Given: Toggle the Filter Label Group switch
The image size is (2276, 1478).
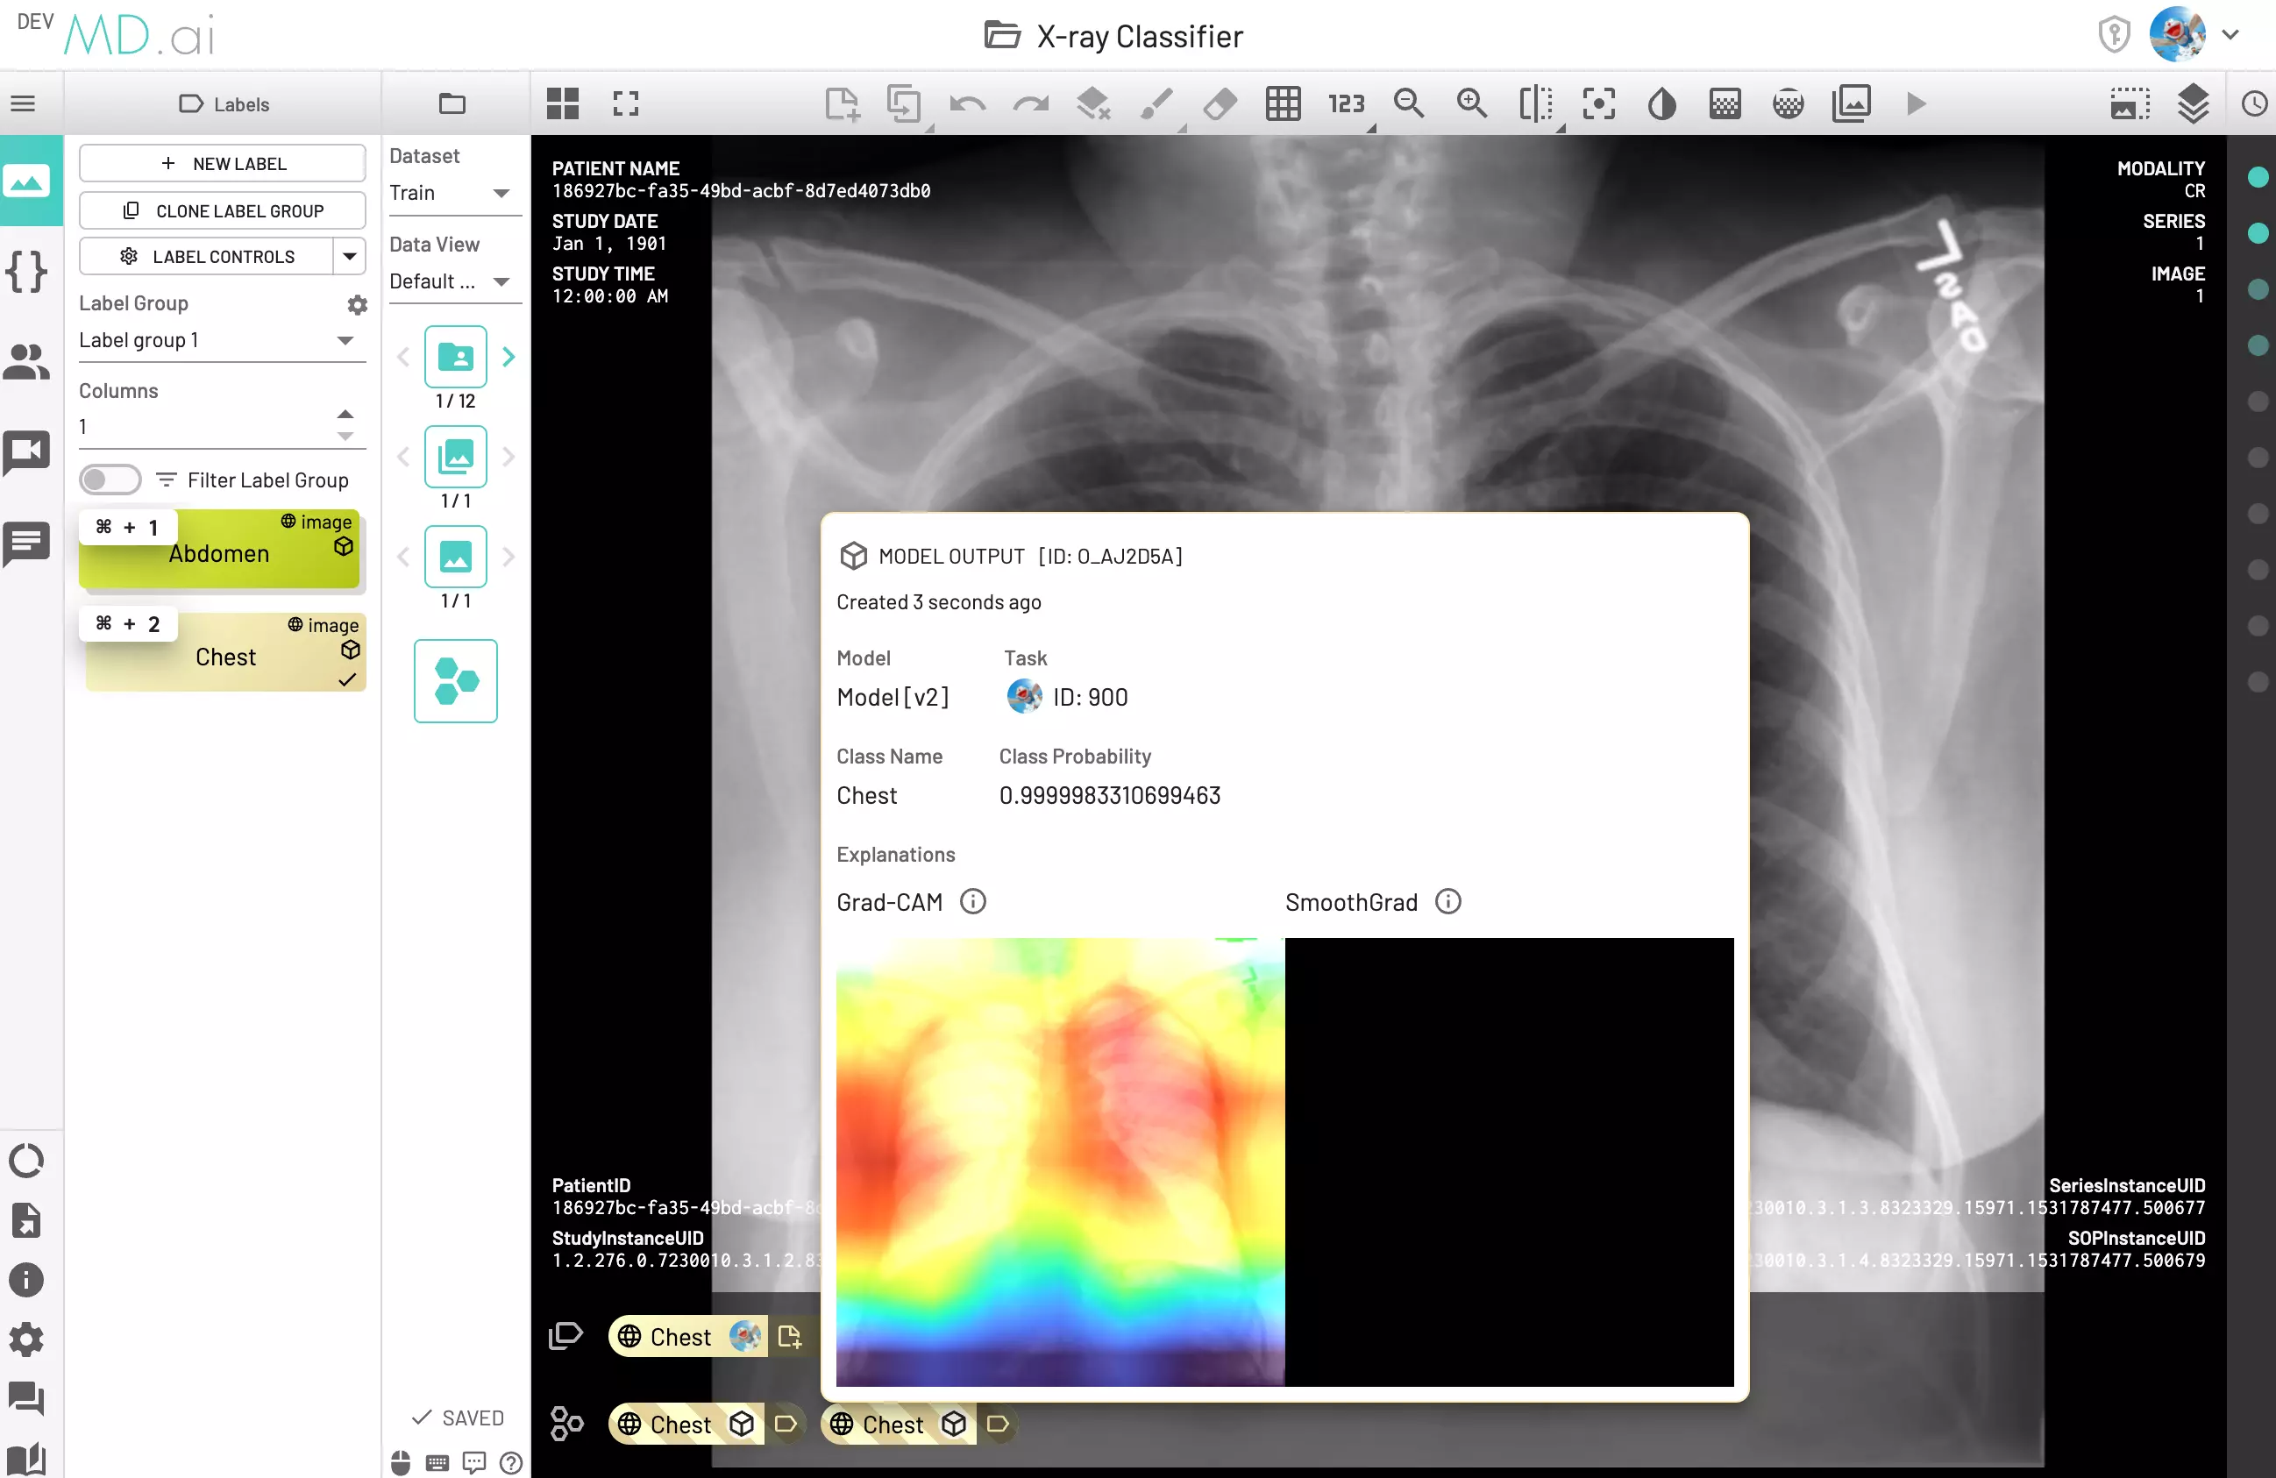Looking at the screenshot, I should [x=110, y=480].
